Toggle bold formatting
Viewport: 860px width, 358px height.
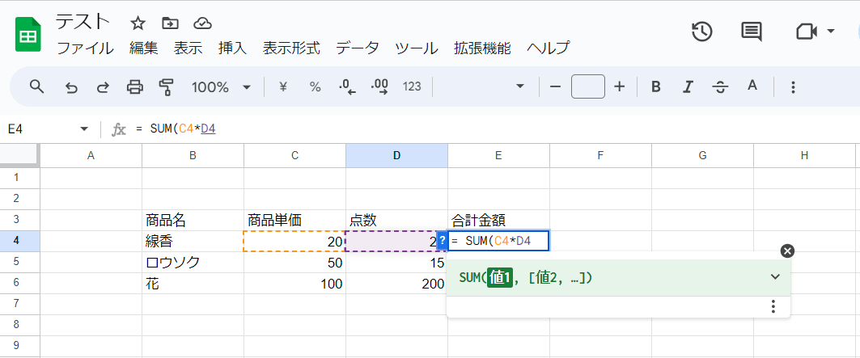tap(656, 86)
